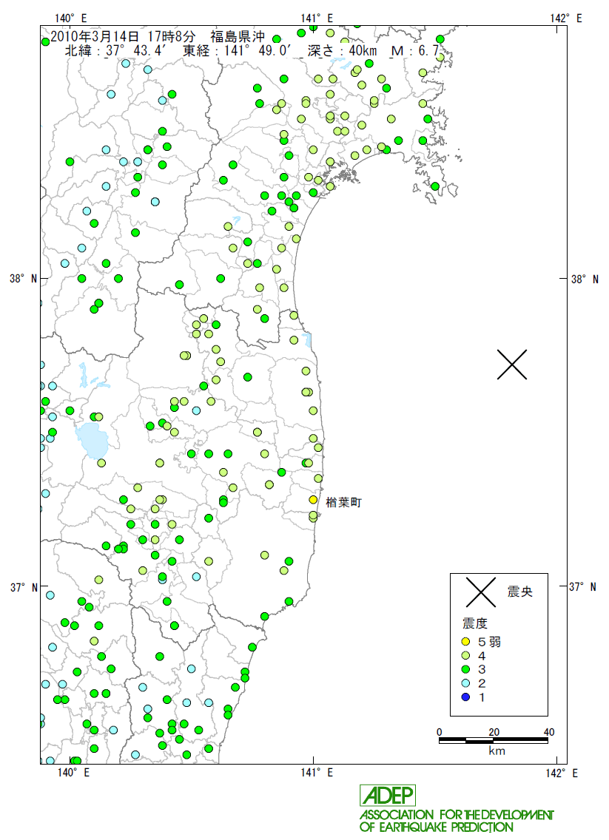Click the top "142° E" axis label
The height and width of the screenshot is (840, 609).
click(565, 18)
